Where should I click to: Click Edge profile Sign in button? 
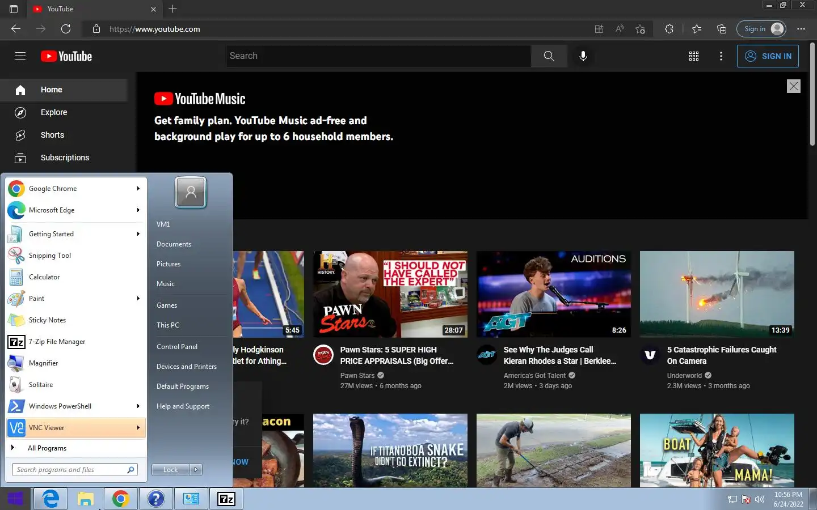coord(761,29)
